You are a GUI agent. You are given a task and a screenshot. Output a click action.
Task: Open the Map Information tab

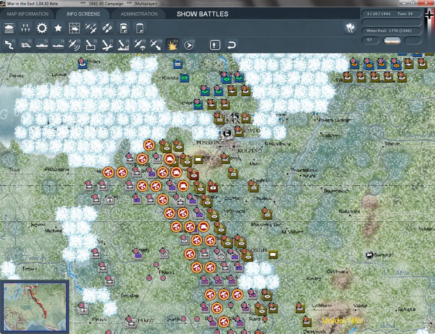(x=28, y=14)
